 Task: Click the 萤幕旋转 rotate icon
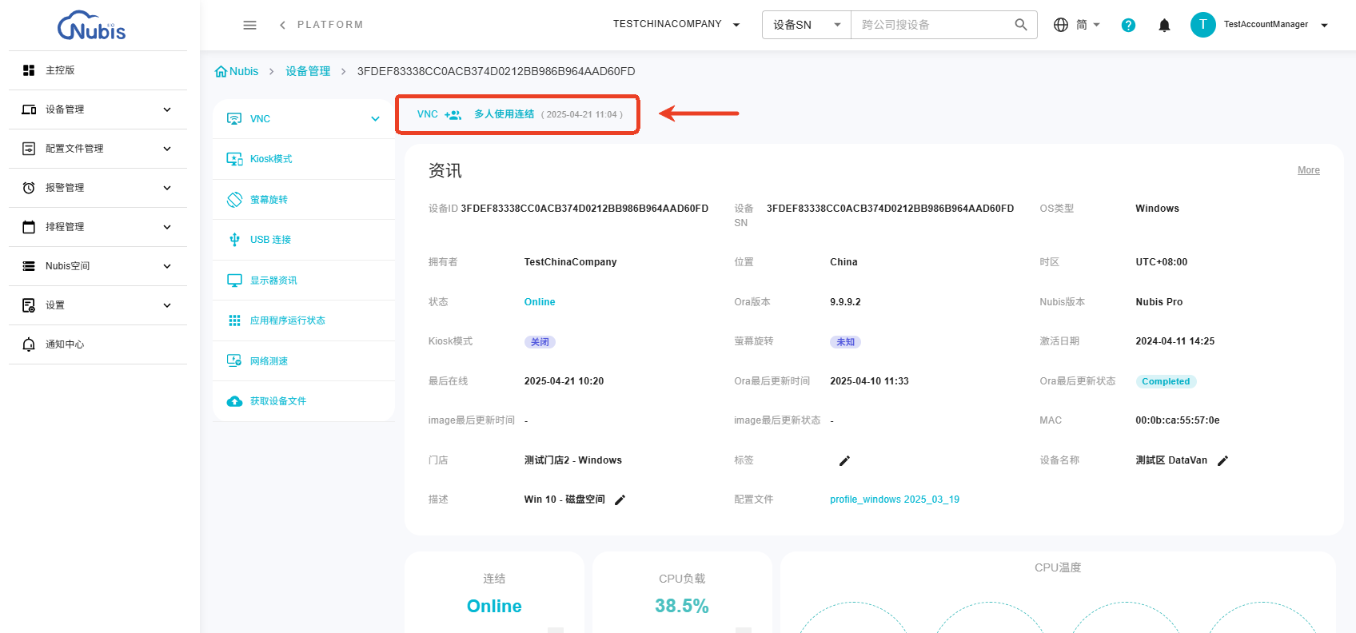click(x=234, y=200)
